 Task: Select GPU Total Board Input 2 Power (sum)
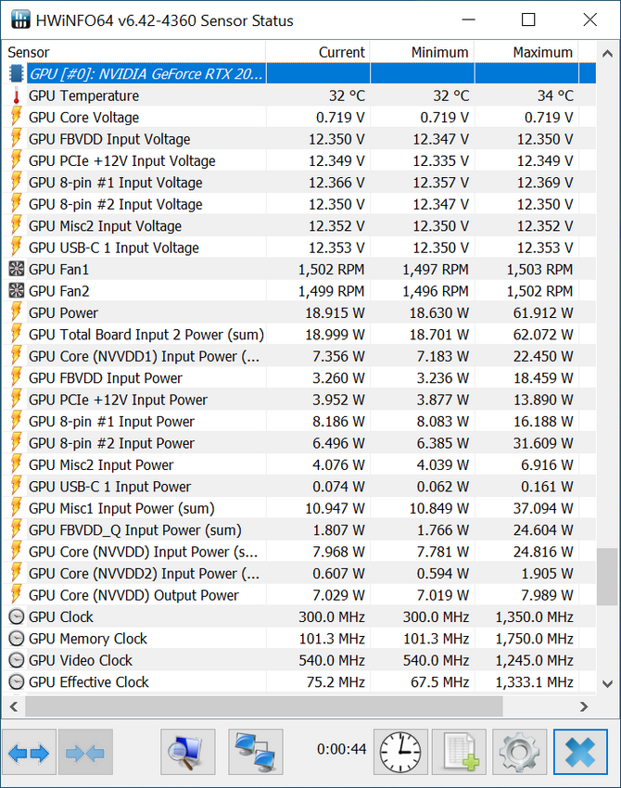pos(146,334)
